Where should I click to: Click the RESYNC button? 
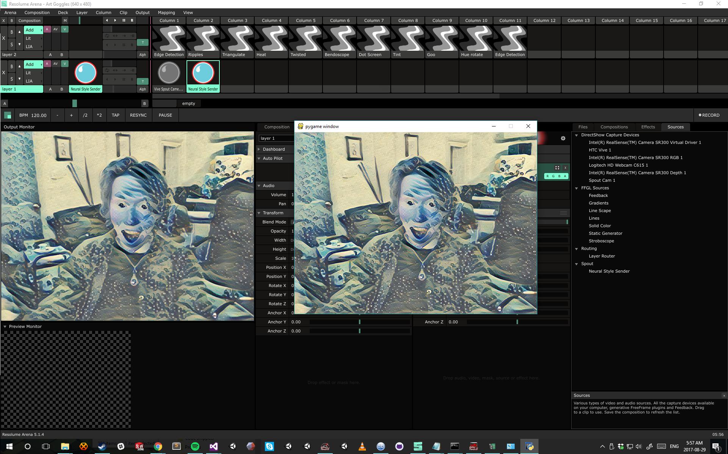click(x=138, y=115)
